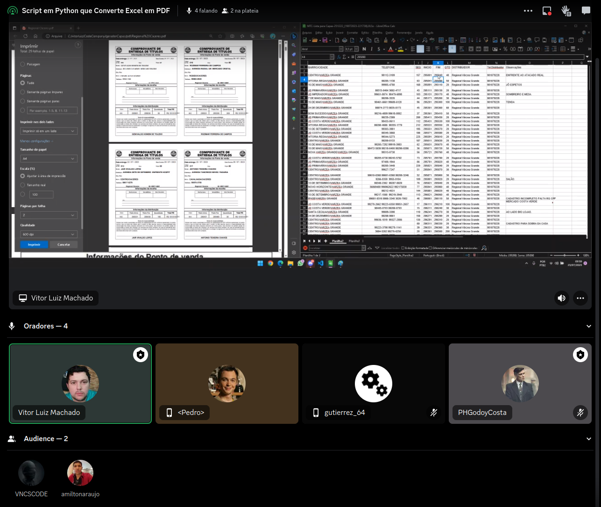Open stream more options menu
Screen dimensions: 601x507
(580, 298)
